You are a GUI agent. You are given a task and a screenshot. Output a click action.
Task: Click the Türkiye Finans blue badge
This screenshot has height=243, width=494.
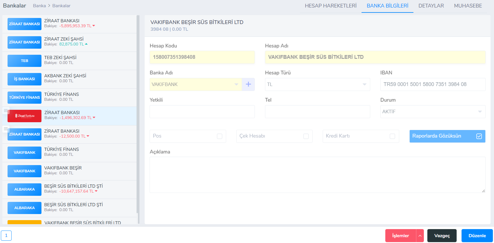(x=25, y=98)
